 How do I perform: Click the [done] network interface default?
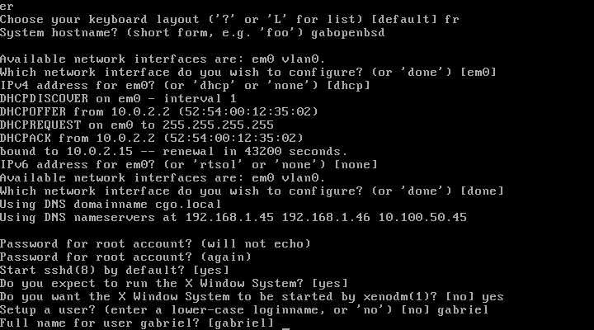(482, 191)
